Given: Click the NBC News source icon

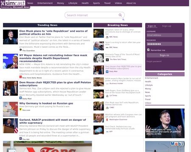Looking at the screenshot, I should (107, 37).
